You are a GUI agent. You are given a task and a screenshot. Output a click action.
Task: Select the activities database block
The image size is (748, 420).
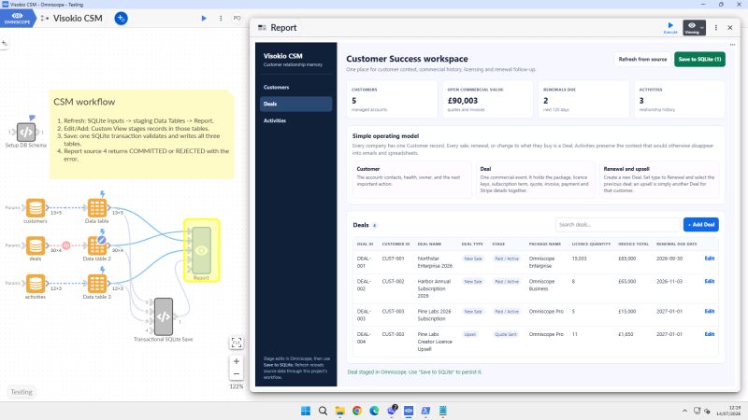point(36,284)
